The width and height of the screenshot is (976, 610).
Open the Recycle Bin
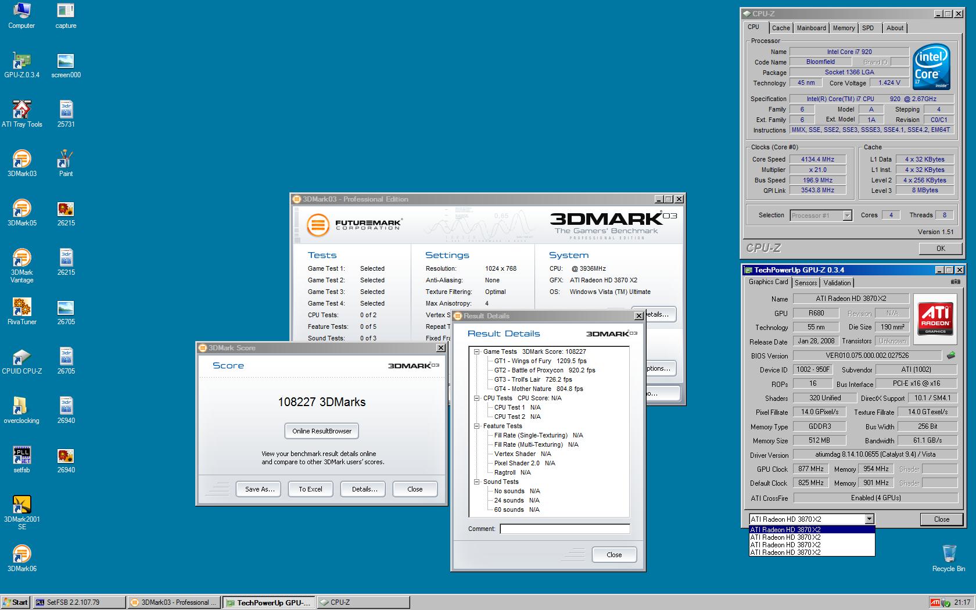(949, 558)
